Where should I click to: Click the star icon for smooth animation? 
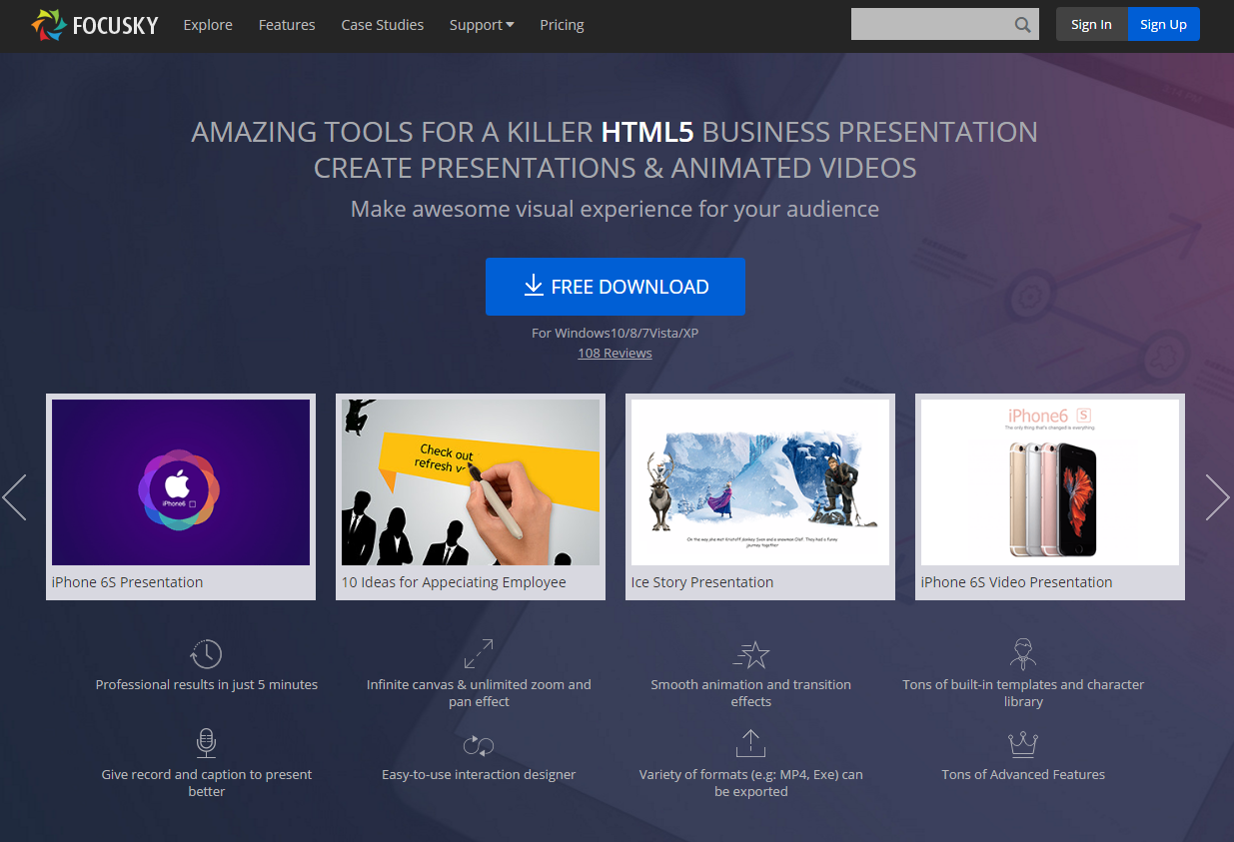[751, 654]
